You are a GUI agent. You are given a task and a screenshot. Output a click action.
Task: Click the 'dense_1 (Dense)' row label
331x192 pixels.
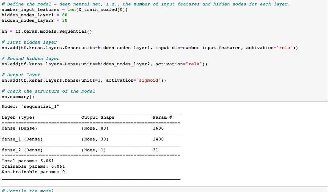[x=22, y=139]
